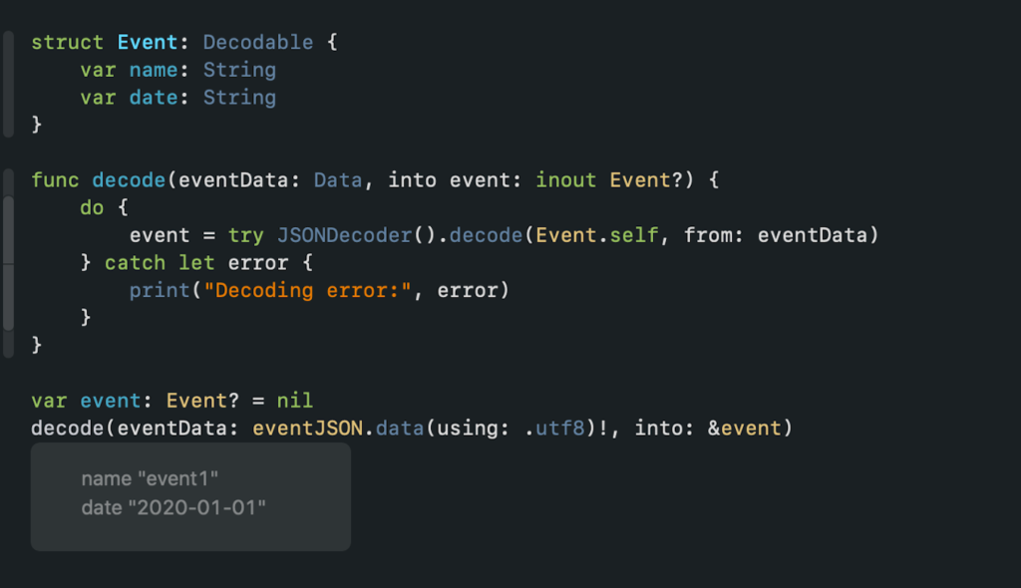Click eventJSON in the decode call

(307, 428)
